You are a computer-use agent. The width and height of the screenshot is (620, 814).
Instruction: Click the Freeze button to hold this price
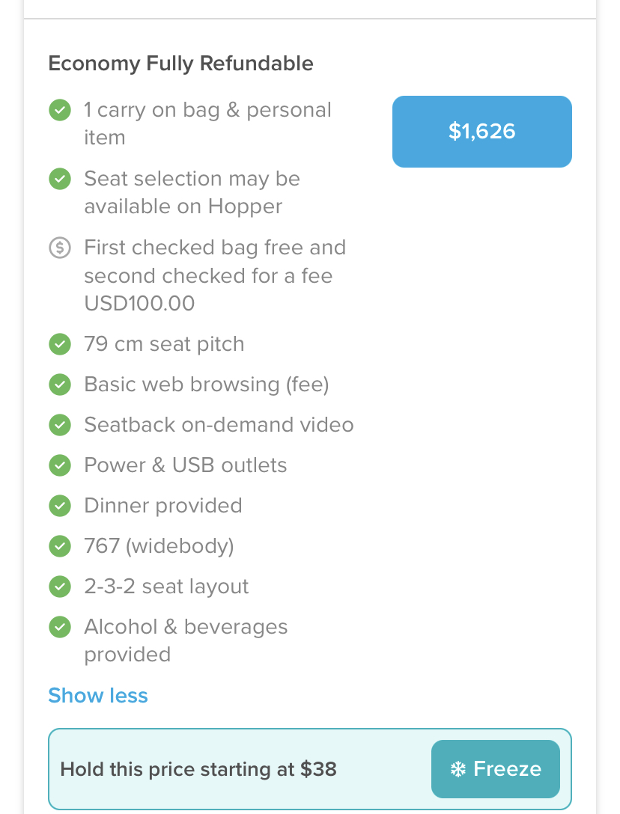(x=495, y=768)
